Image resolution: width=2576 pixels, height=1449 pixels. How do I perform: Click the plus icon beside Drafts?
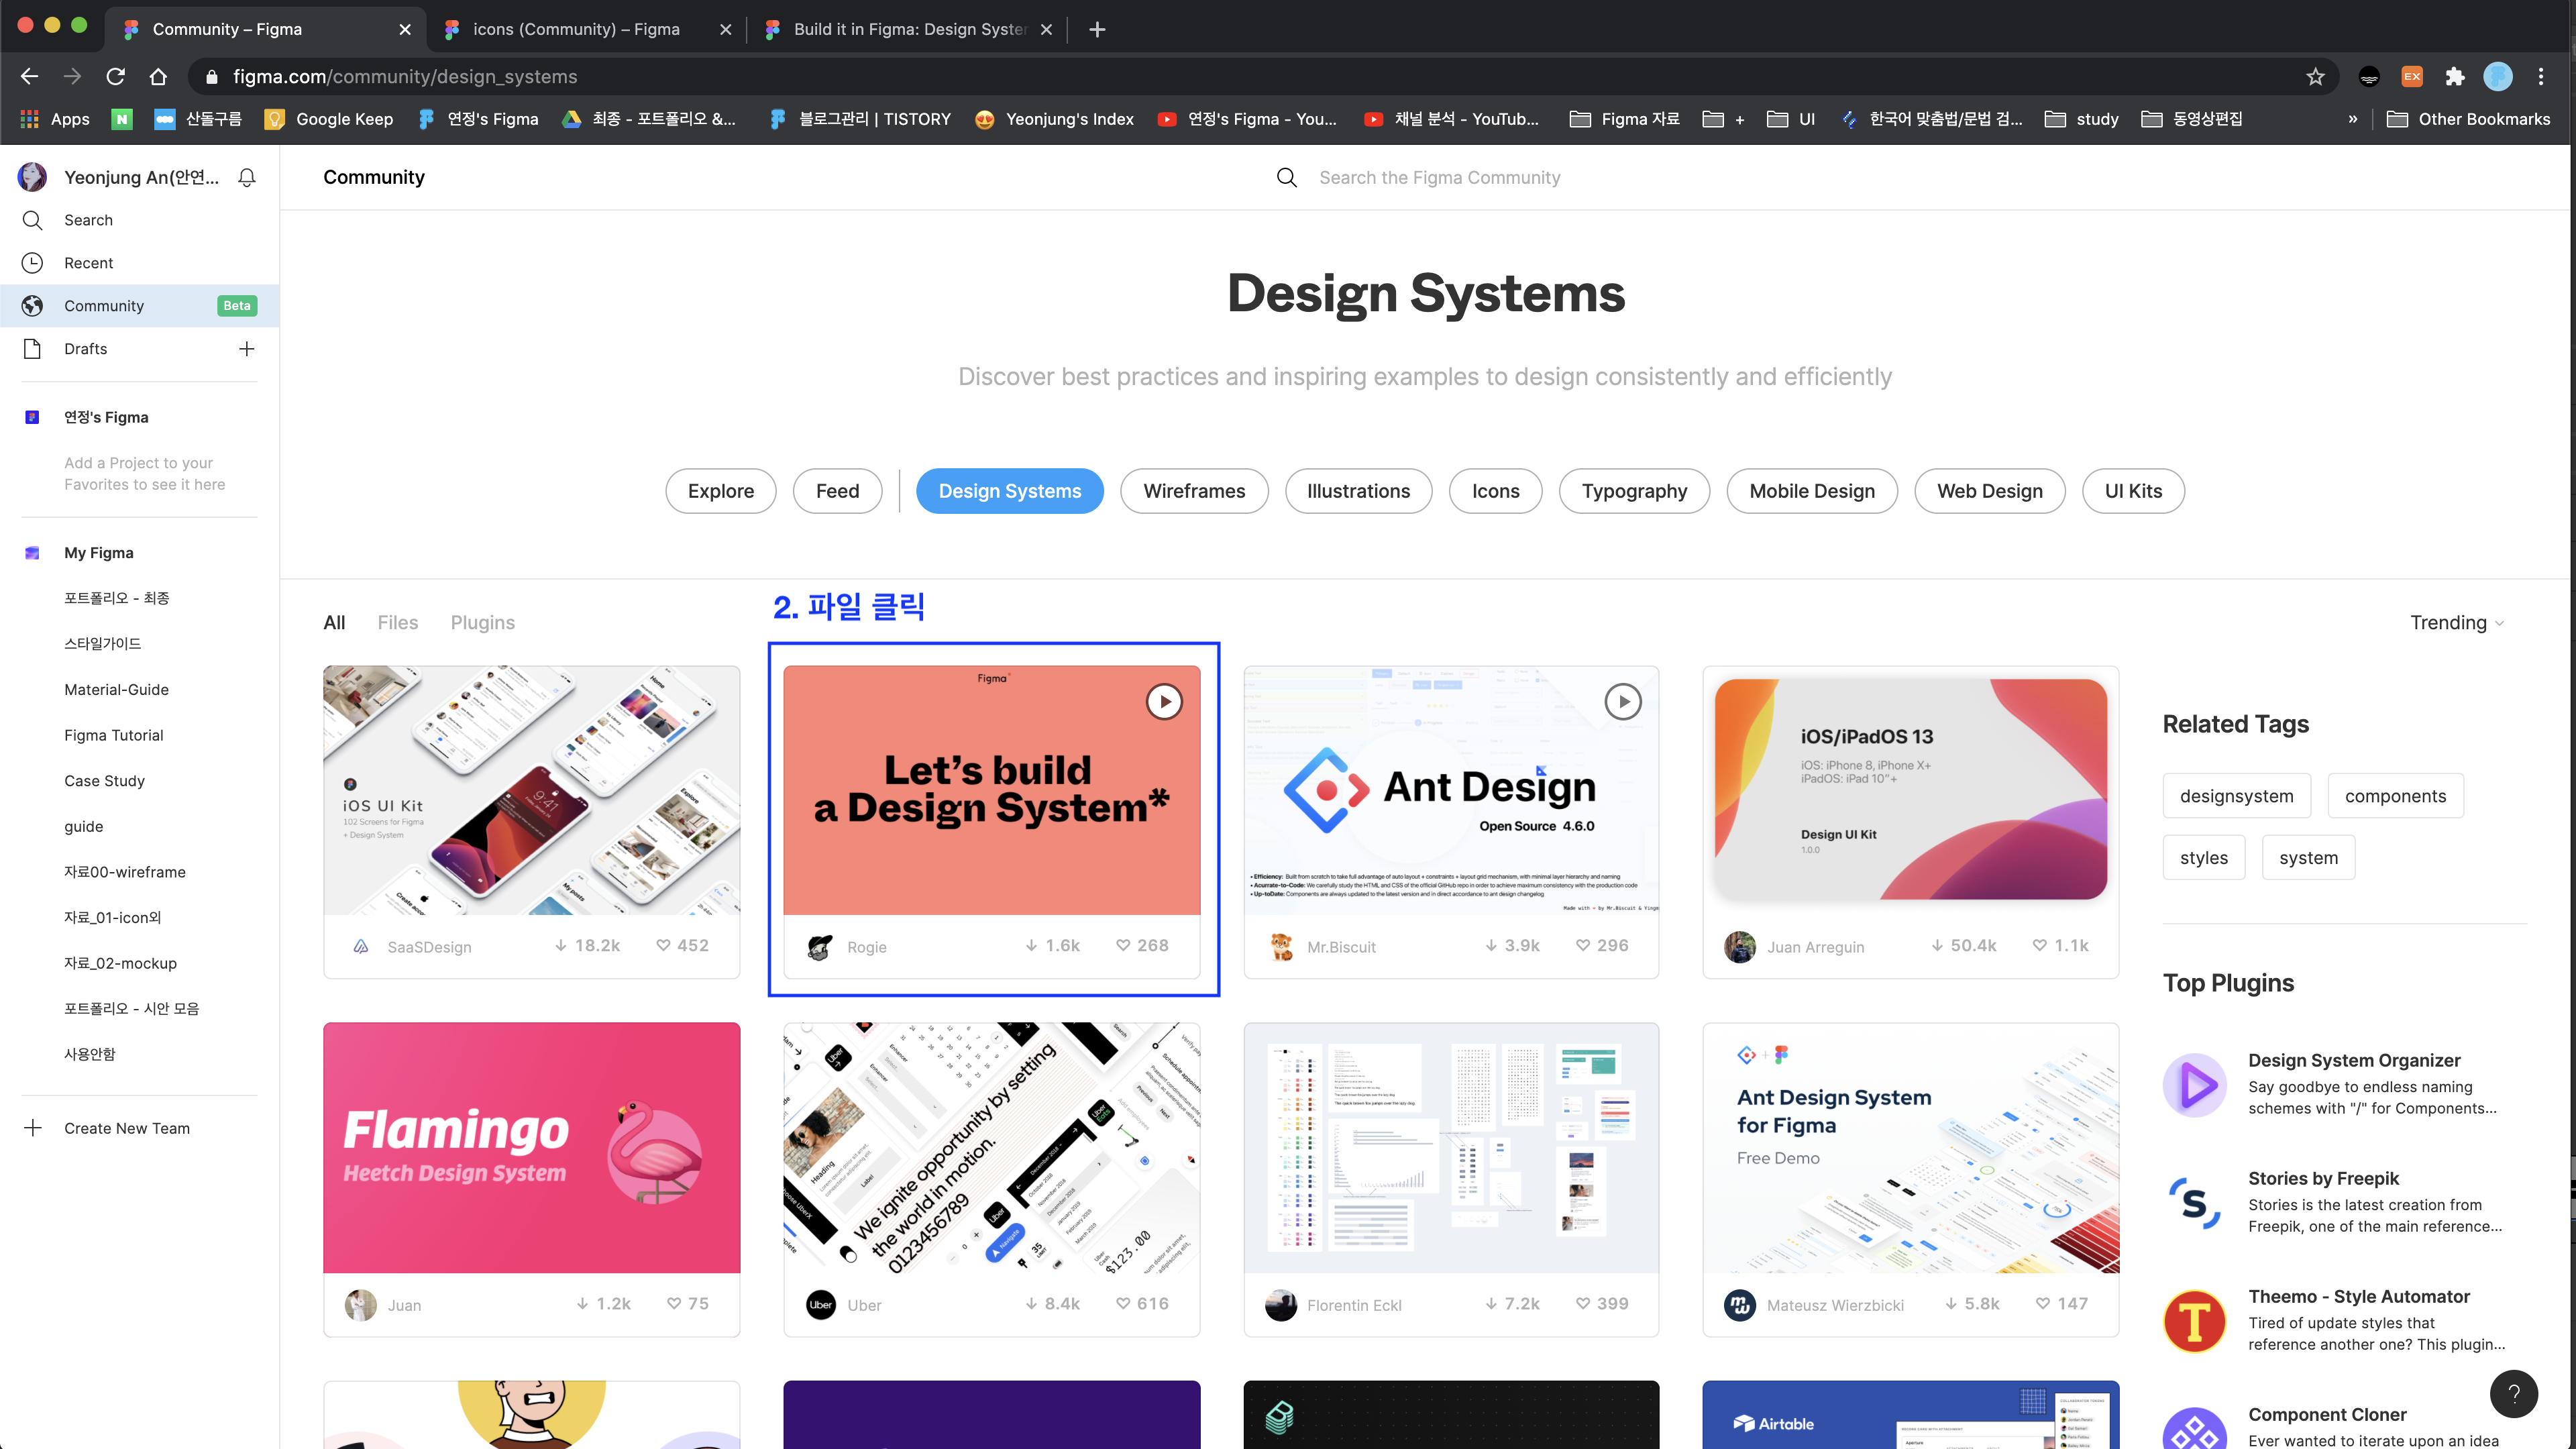coord(247,349)
